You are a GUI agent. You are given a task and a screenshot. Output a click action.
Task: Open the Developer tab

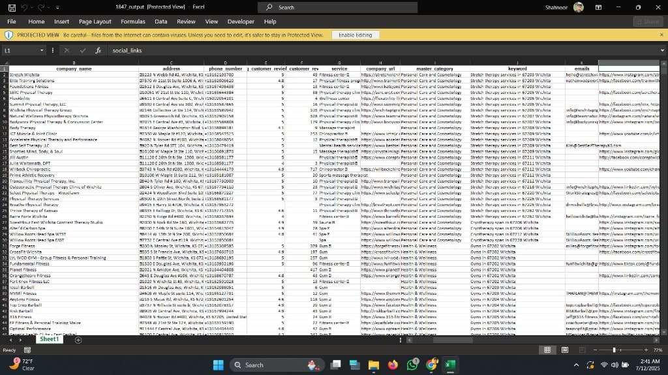[241, 22]
